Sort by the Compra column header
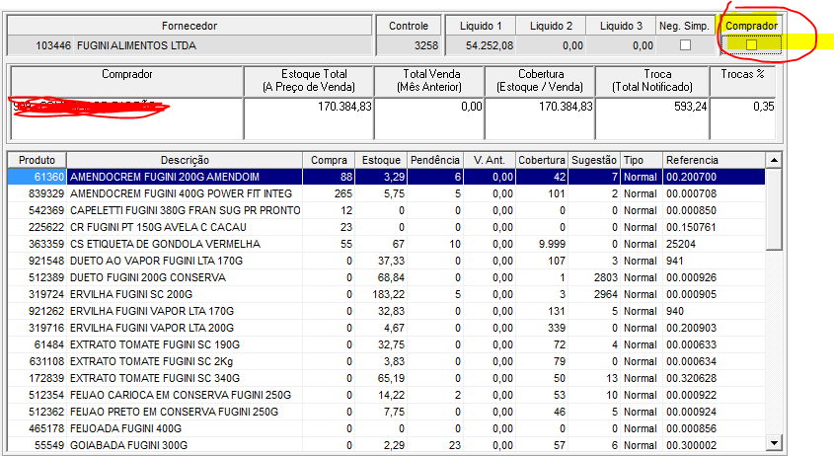 click(329, 160)
